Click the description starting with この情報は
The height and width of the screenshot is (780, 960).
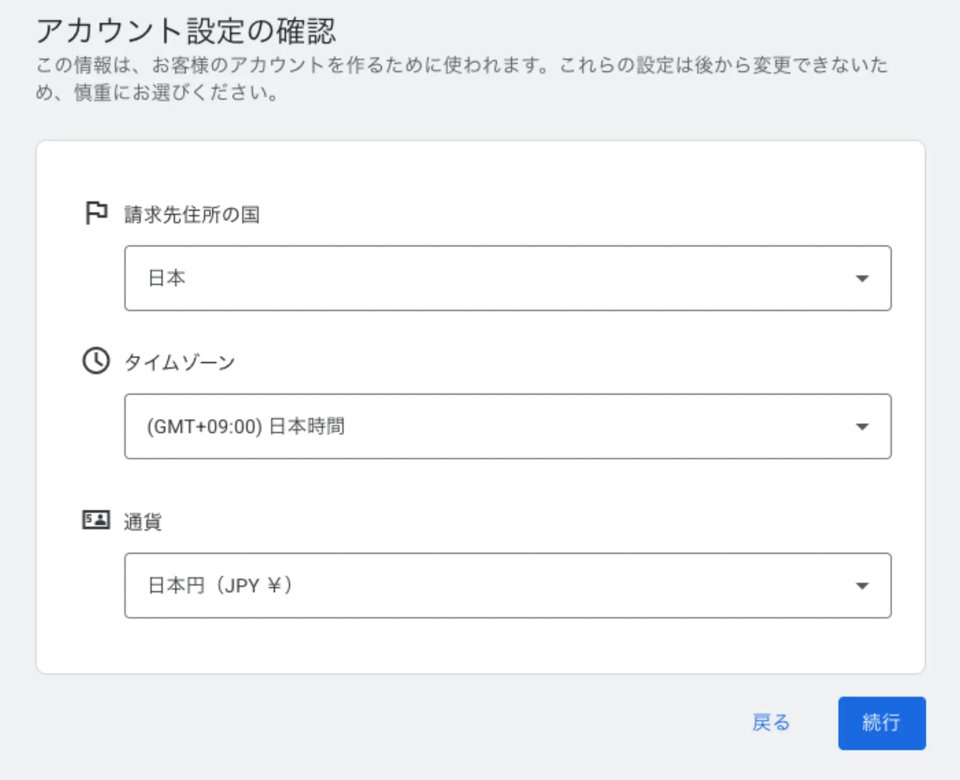[x=461, y=79]
